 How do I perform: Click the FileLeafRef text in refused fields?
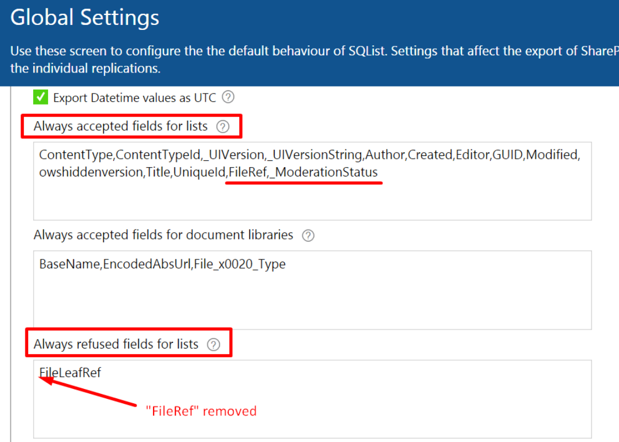70,372
